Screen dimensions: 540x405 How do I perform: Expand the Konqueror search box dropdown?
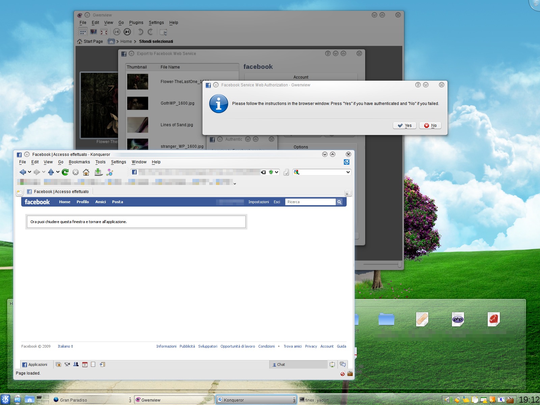348,172
